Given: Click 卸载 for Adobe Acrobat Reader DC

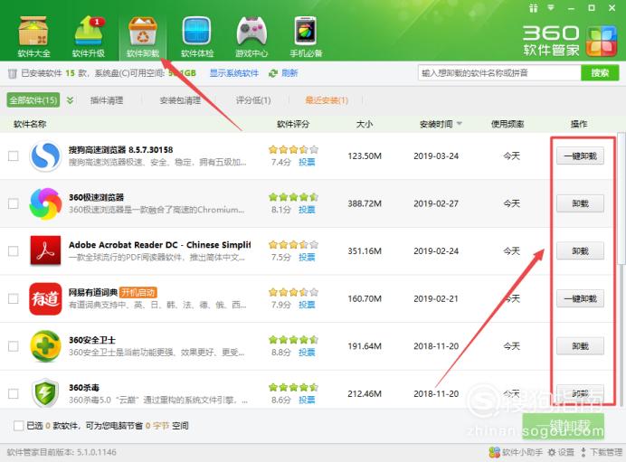Looking at the screenshot, I should click(580, 251).
